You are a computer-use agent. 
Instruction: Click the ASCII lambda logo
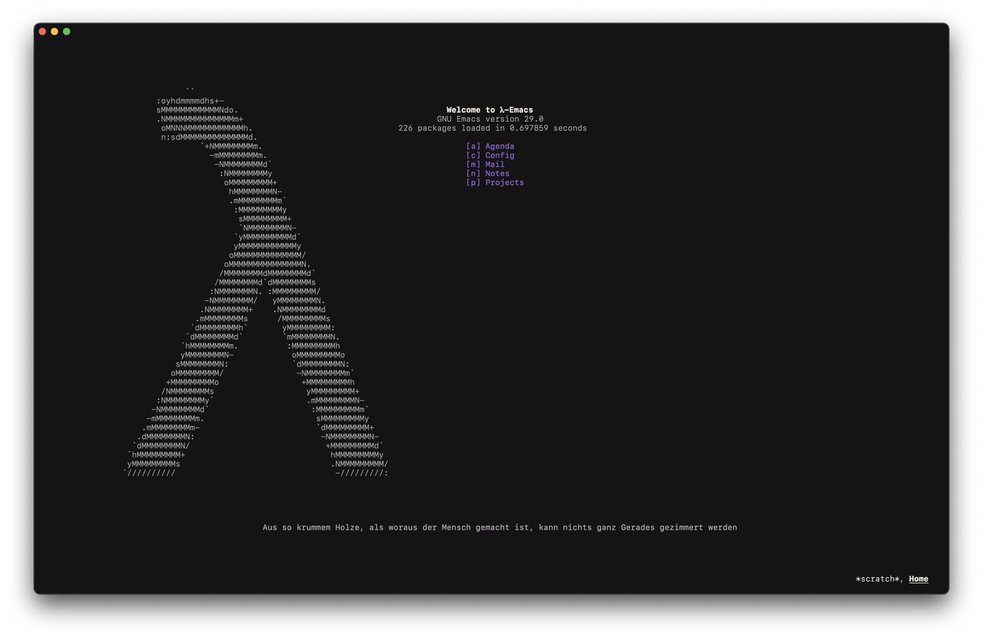(264, 264)
